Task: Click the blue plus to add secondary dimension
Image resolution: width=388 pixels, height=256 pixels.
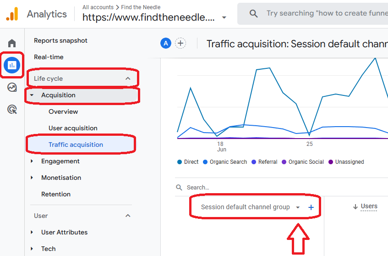Action: pos(311,207)
